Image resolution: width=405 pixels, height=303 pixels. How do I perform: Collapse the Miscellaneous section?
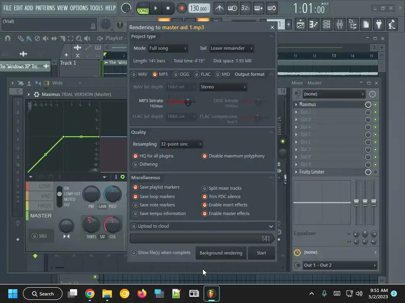(x=271, y=178)
